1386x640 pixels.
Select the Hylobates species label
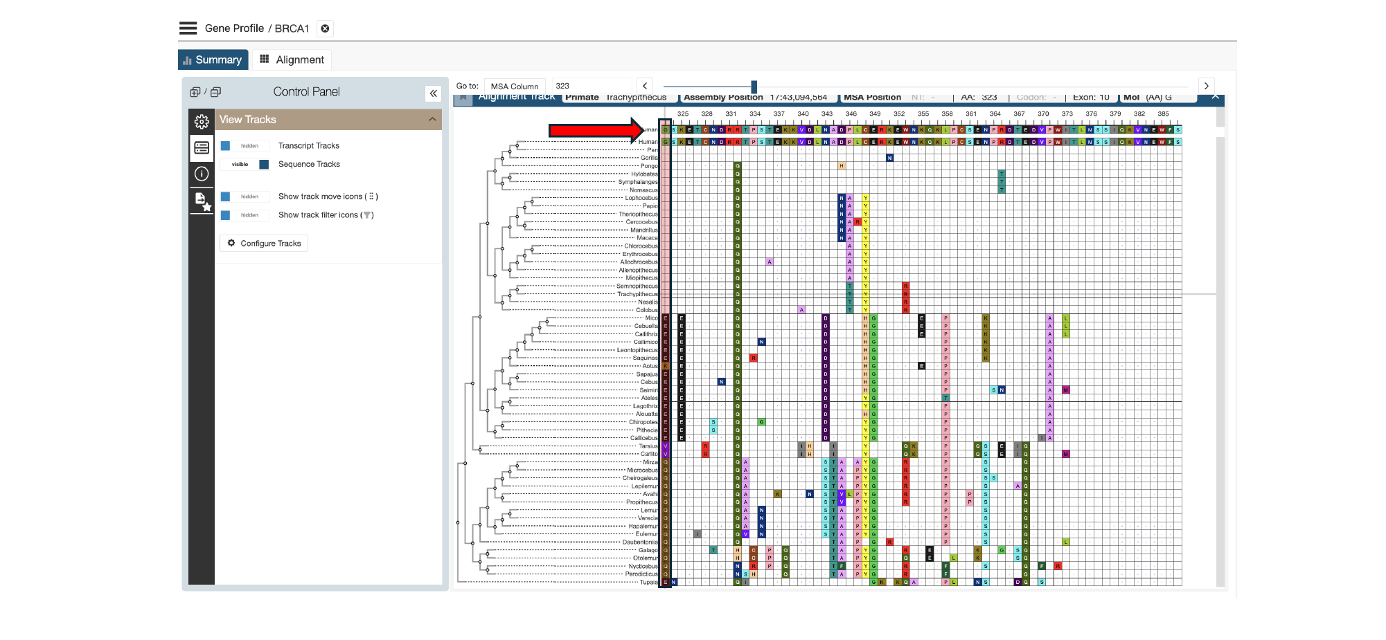point(644,174)
